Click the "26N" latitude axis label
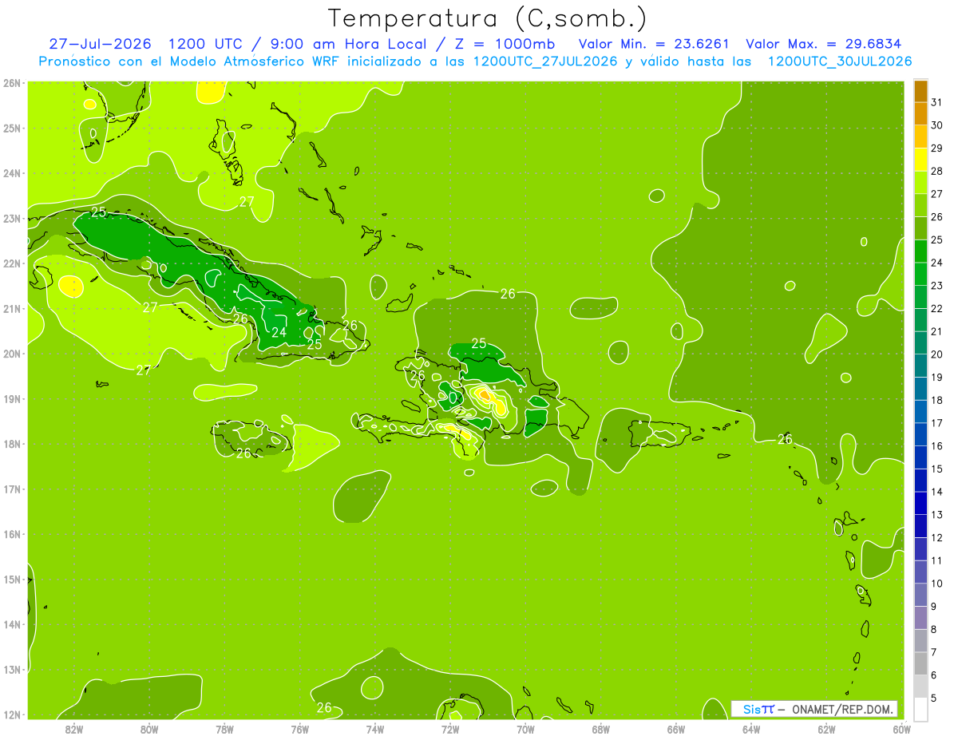Screen dimensions: 958x740 coord(12,83)
